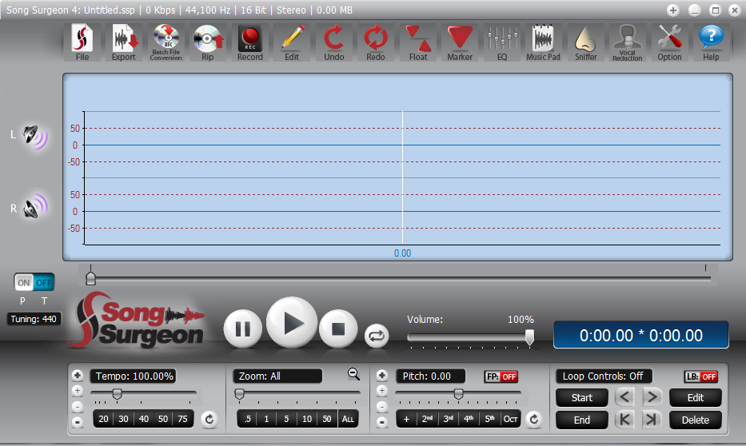This screenshot has width=746, height=446.
Task: Start recording with Record icon
Action: 249,43
